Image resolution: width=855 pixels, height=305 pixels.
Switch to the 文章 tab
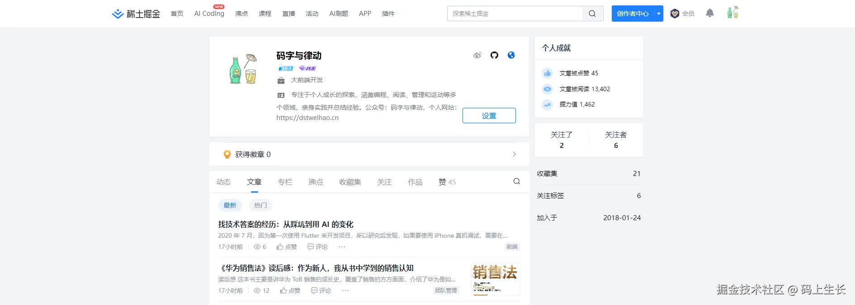255,182
